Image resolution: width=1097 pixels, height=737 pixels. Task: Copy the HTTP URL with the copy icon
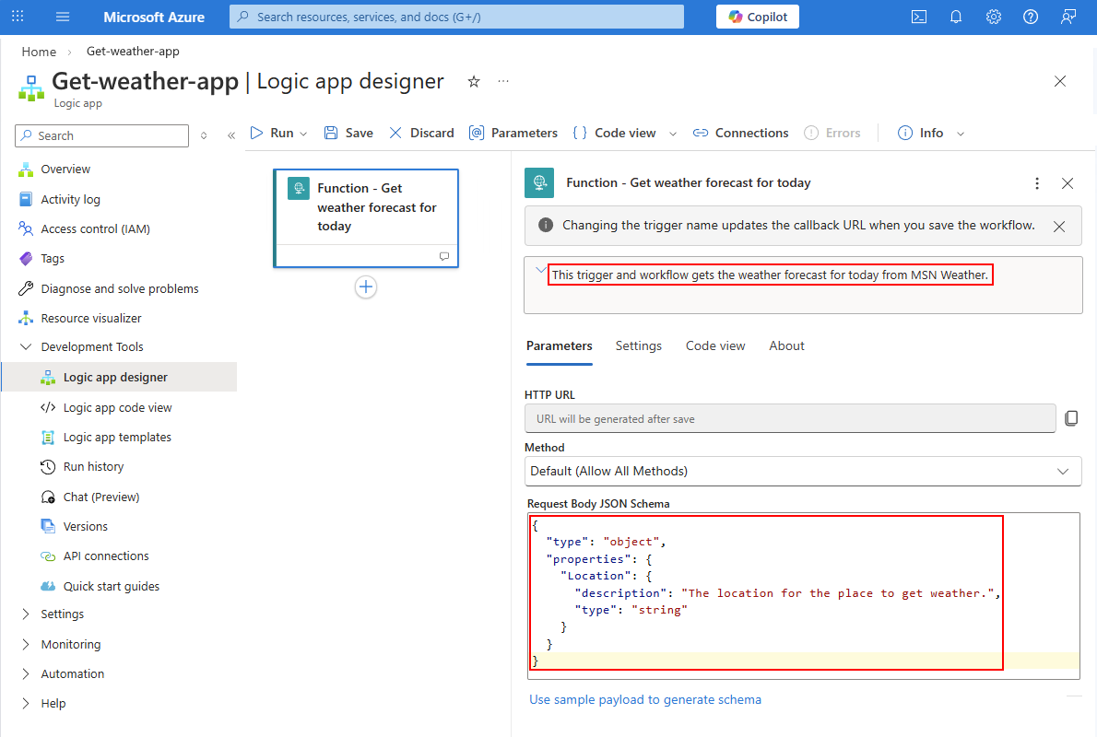point(1071,418)
